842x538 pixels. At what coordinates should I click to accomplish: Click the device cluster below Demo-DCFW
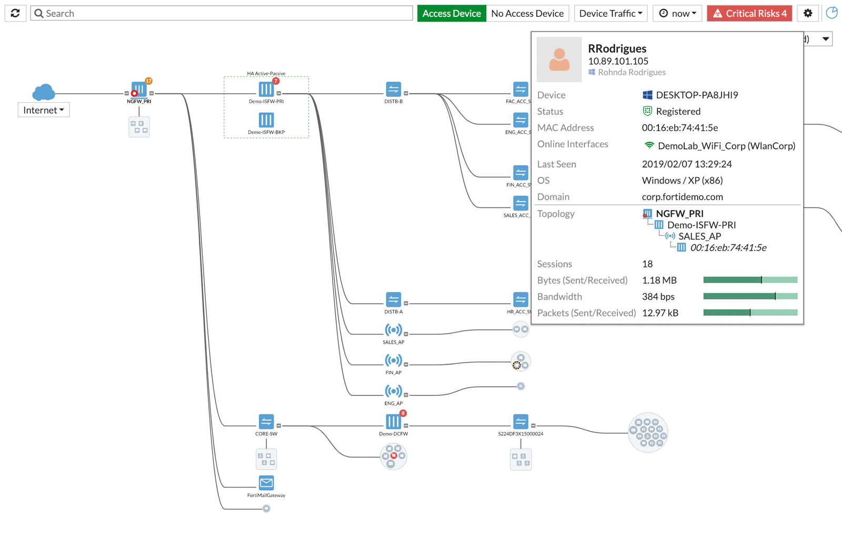(393, 456)
